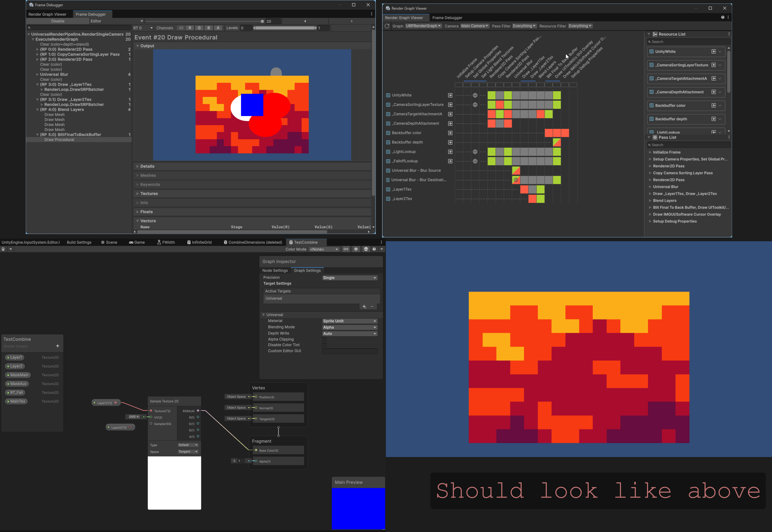Screen dimensions: 772x532
Task: Click the save icon in the Shader Graph toolbar
Action: coord(3,249)
